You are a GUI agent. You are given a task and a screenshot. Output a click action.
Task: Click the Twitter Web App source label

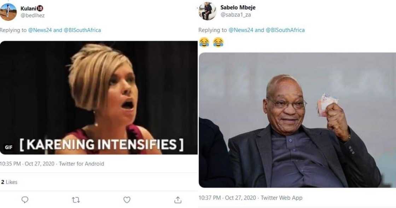coord(281,198)
